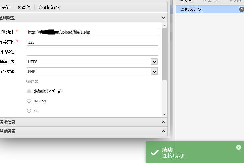Click the 测试连接 (Test connection) button

(x=49, y=7)
